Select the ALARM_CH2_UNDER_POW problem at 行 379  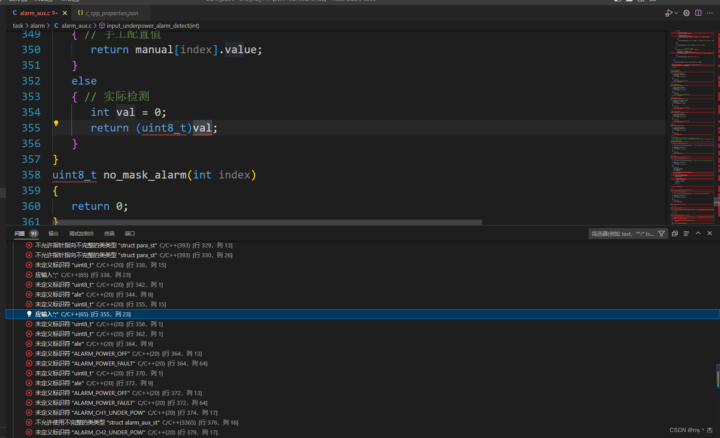tap(362, 432)
